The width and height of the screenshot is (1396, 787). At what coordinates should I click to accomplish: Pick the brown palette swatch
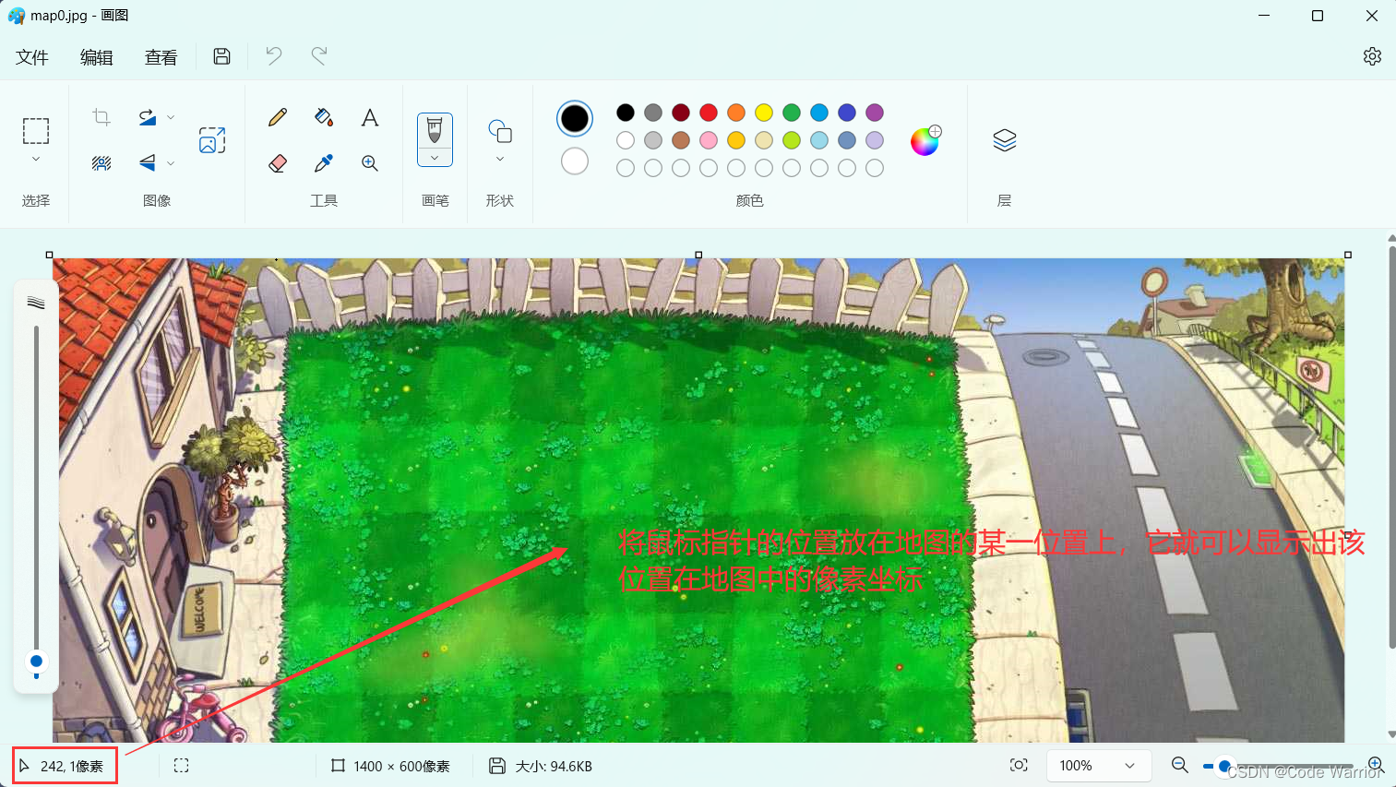pos(681,140)
